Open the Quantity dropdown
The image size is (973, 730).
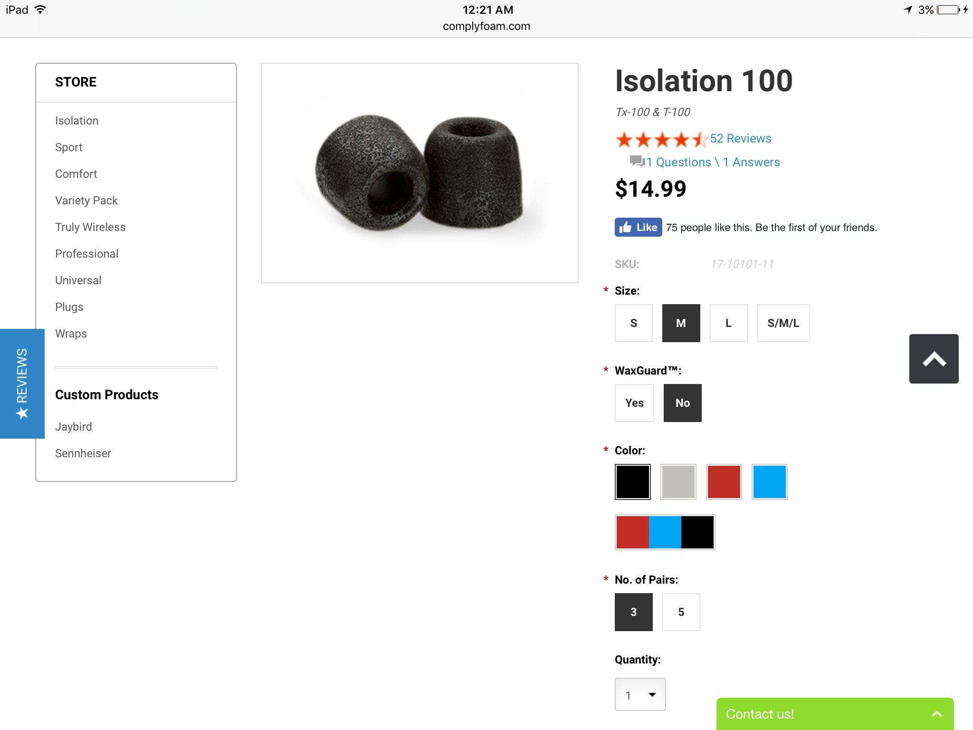coord(640,695)
